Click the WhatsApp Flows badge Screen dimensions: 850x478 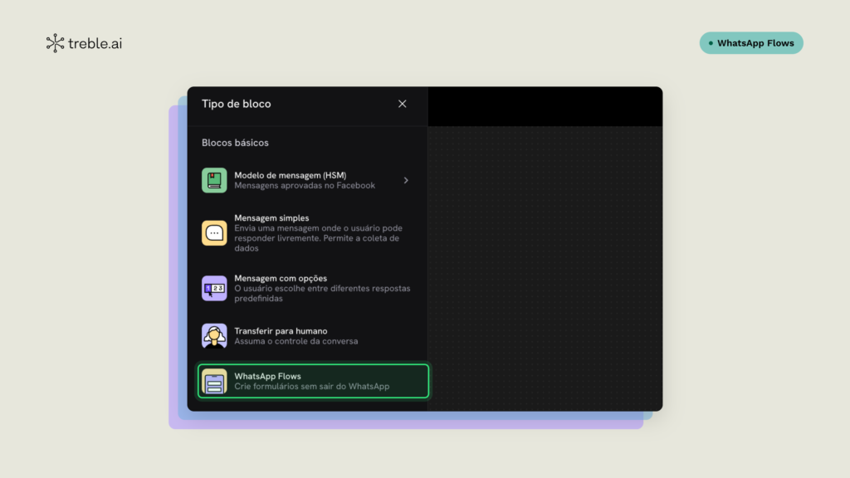750,43
